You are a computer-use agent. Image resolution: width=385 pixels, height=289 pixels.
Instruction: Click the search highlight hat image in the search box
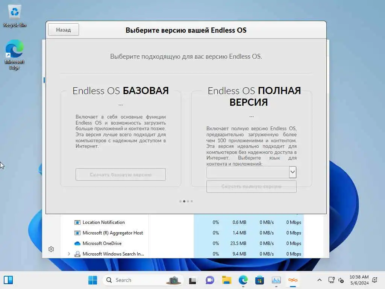tap(174, 280)
